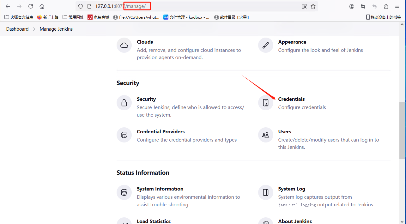Open the Firefox hamburger menu
The width and height of the screenshot is (406, 224).
pos(397,6)
